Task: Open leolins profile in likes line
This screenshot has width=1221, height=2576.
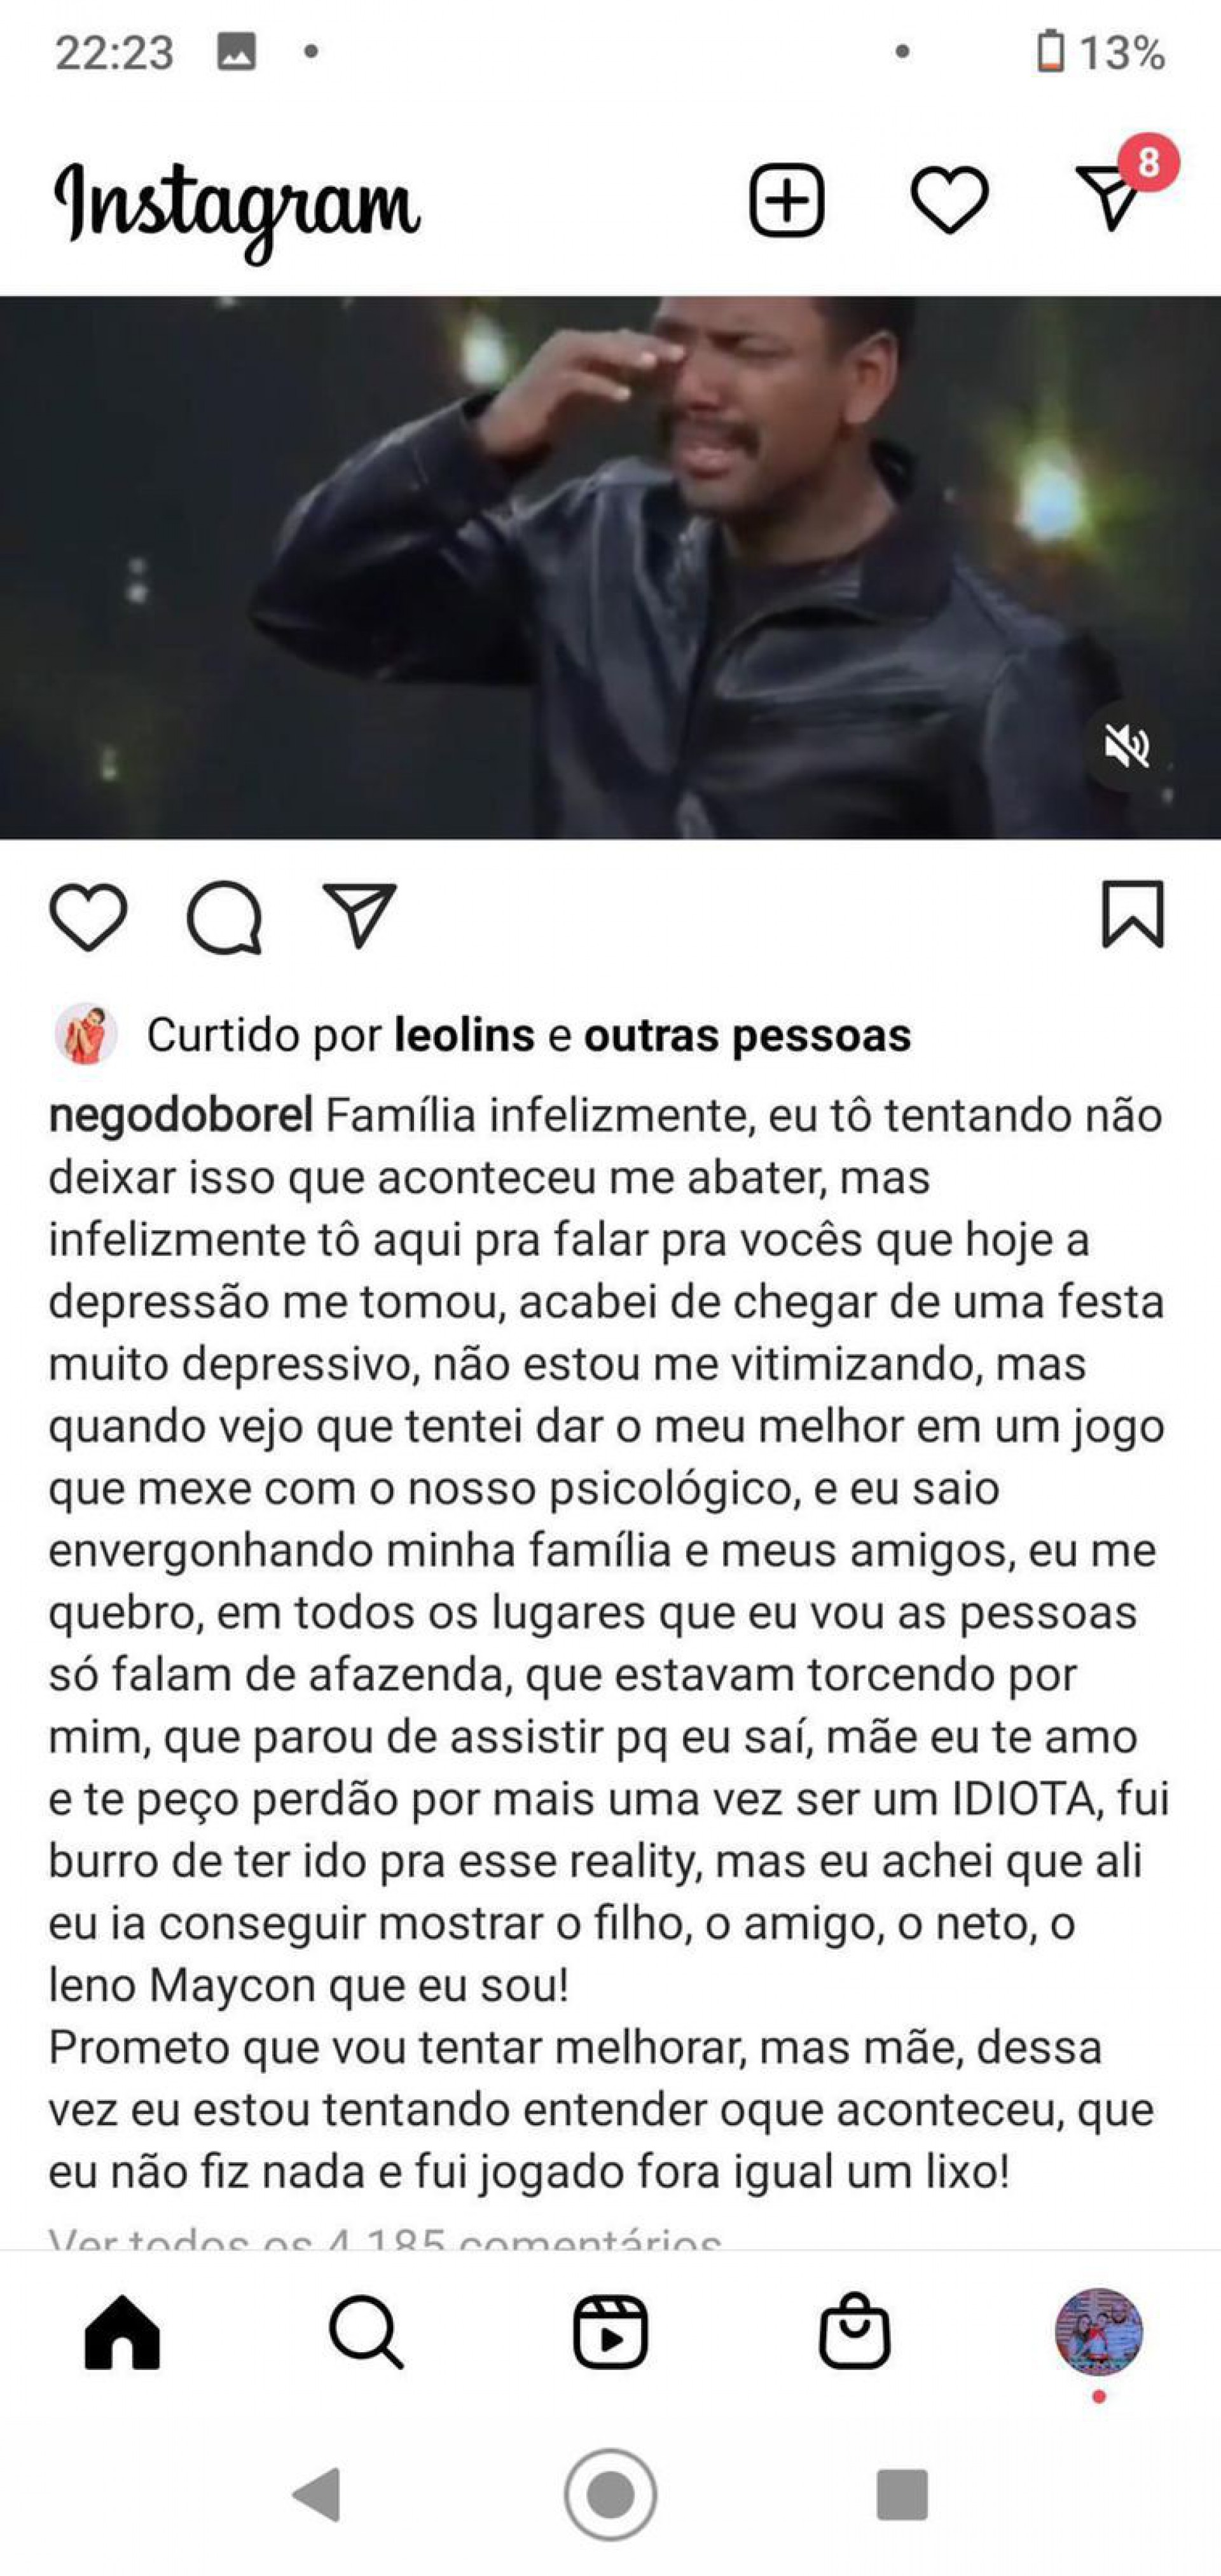Action: click(x=464, y=1035)
